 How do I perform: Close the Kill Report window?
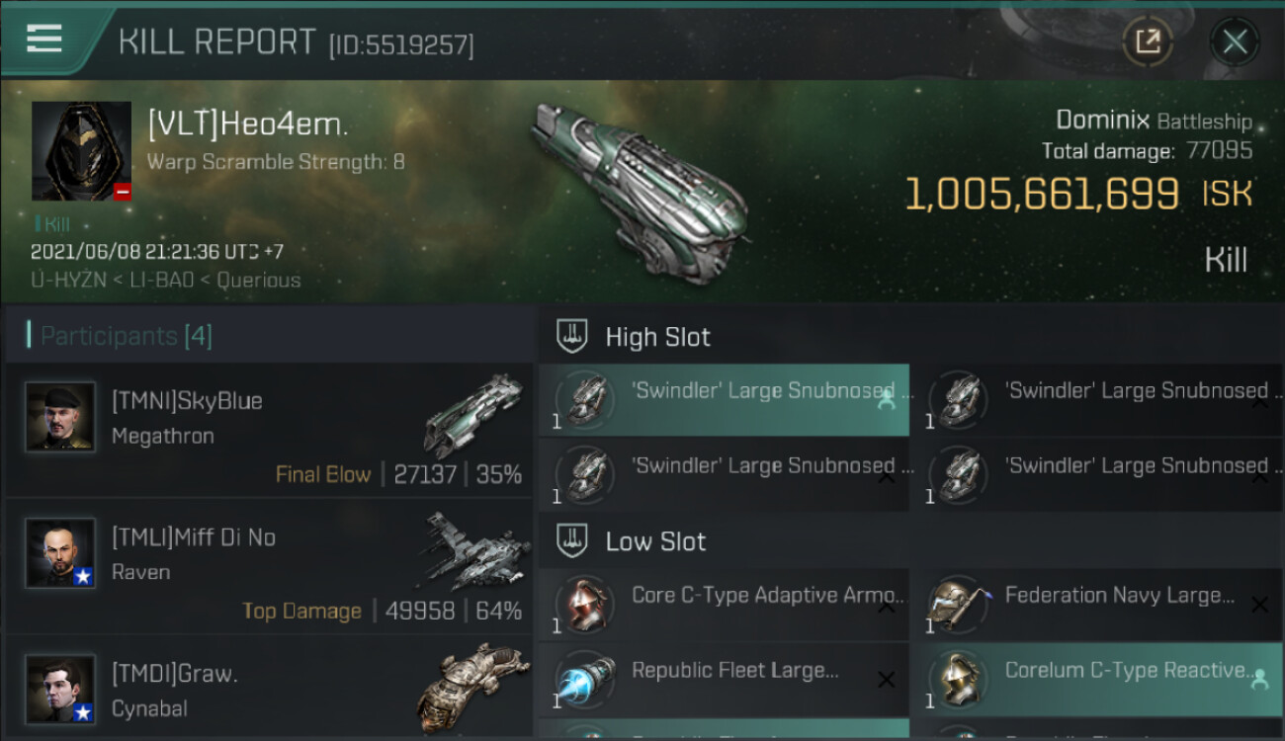1235,41
